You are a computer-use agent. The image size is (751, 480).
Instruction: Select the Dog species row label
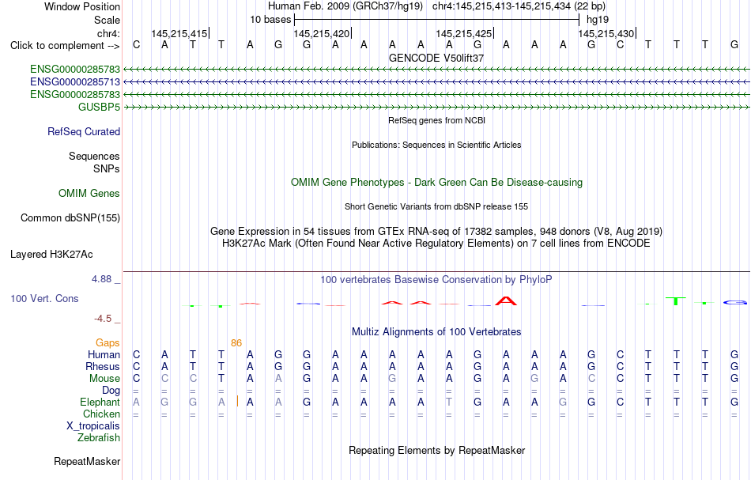(x=111, y=391)
